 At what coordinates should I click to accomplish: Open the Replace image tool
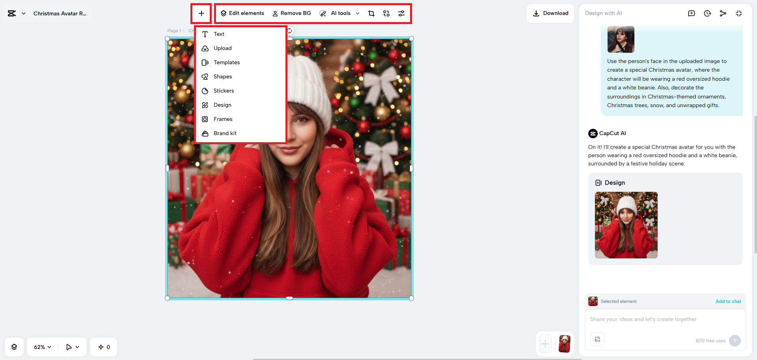[x=386, y=13]
